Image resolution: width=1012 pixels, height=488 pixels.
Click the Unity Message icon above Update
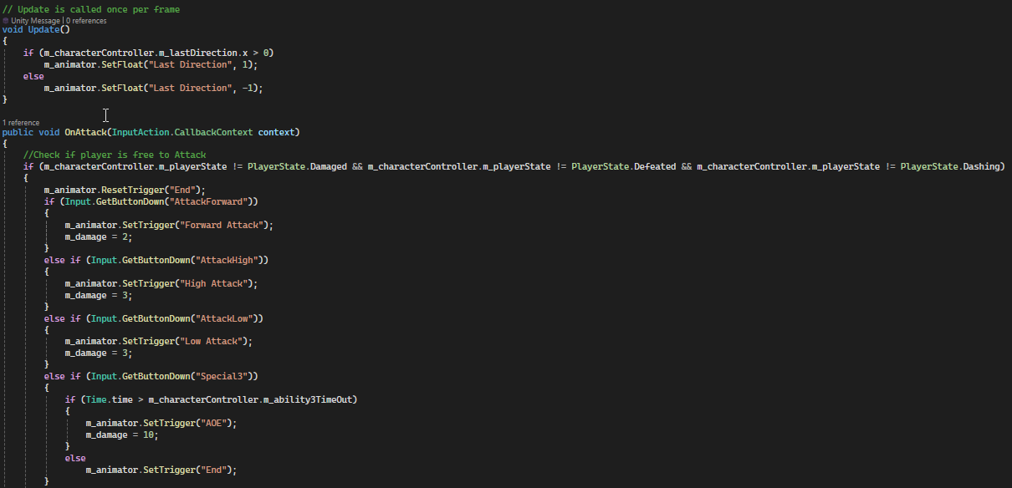tap(6, 20)
